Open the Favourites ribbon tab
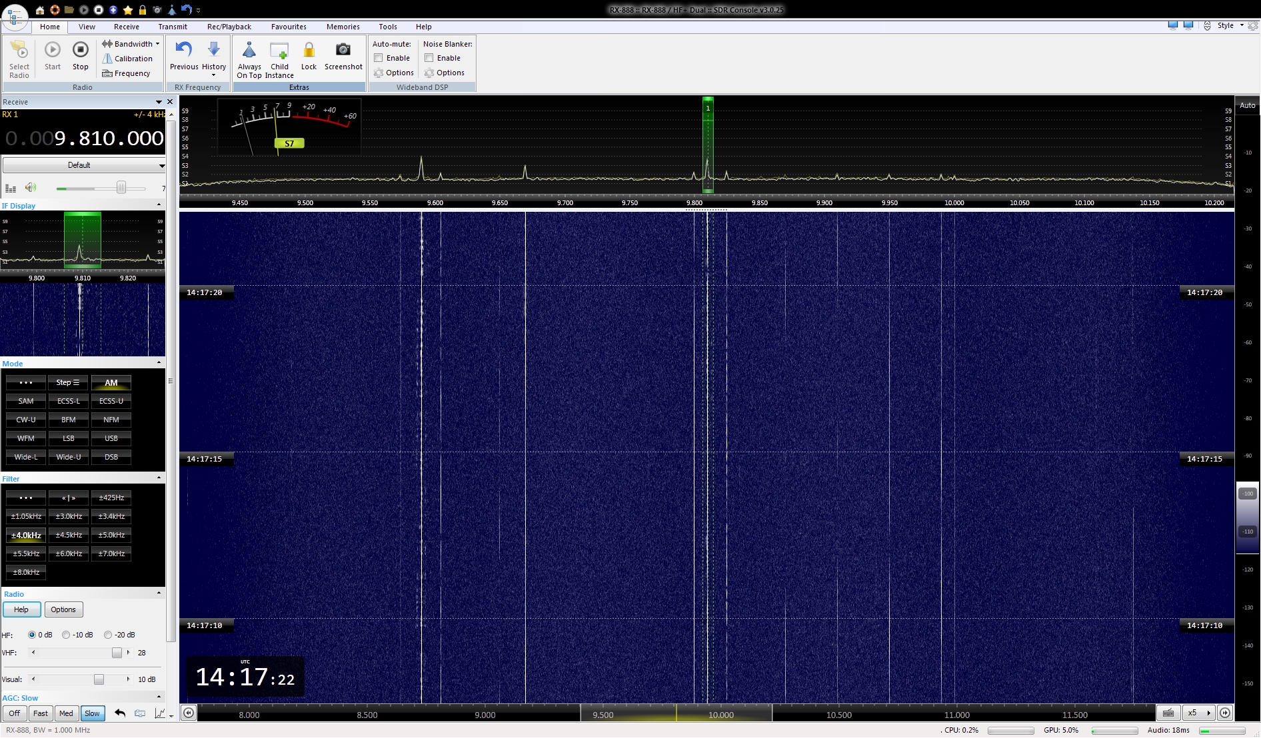Image resolution: width=1261 pixels, height=738 pixels. [x=289, y=27]
